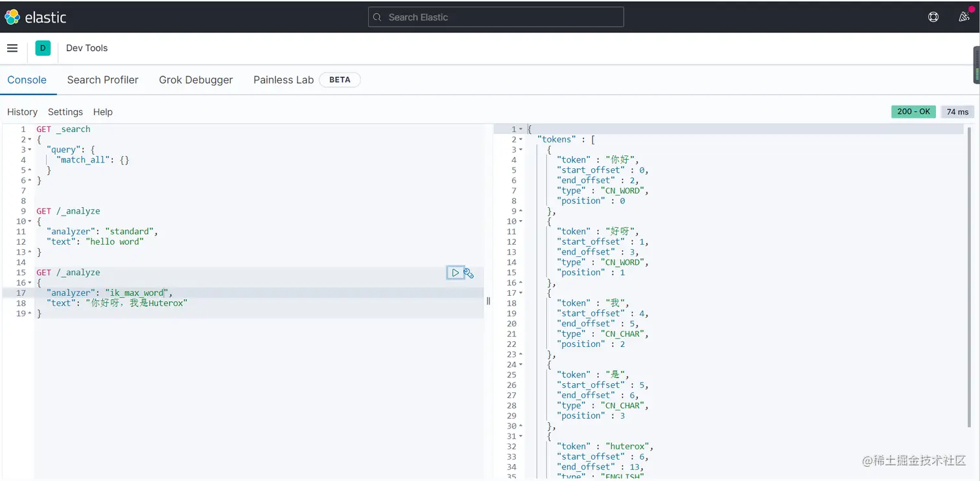
Task: Collapse request editor line 2 fold arrow
Action: (30, 140)
